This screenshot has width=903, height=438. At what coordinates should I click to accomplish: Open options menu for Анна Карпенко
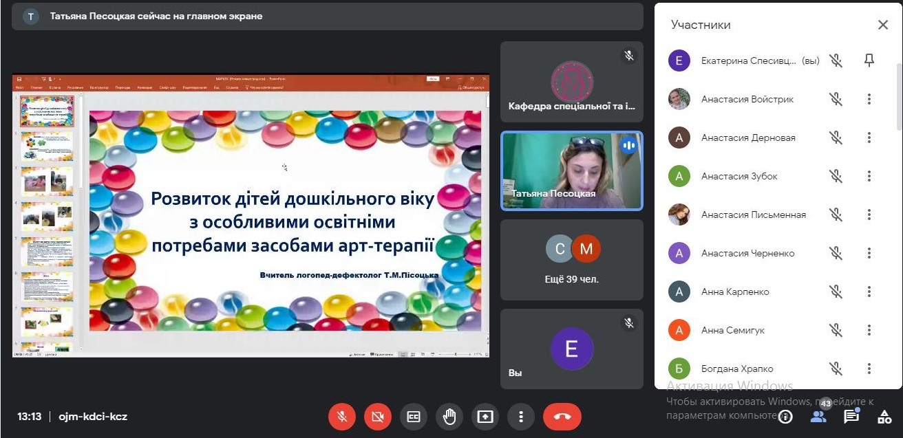[869, 292]
